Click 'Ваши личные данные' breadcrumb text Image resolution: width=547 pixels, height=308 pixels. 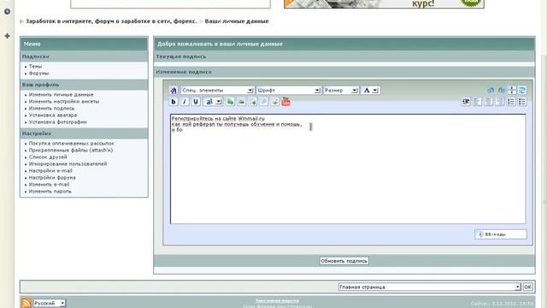pyautogui.click(x=237, y=21)
